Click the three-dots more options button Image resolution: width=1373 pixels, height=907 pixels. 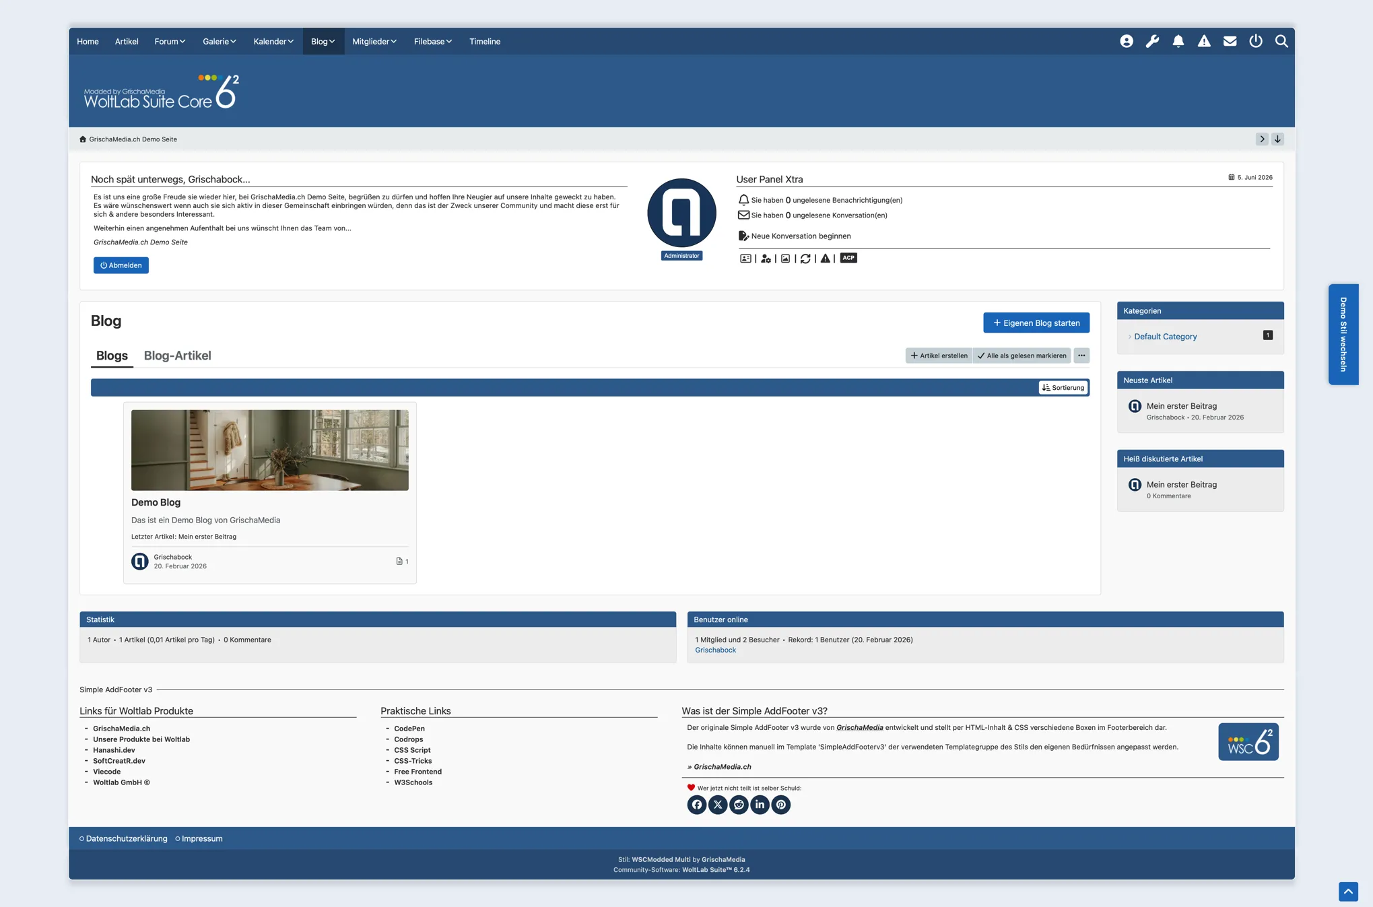pyautogui.click(x=1081, y=356)
